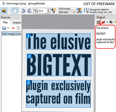This screenshot has height=112, width=116.
Task: Toggle the Output pane button
Action: (x=15, y=11)
